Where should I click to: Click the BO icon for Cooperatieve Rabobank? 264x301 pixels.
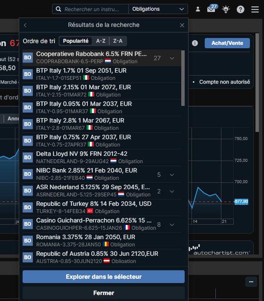pyautogui.click(x=28, y=58)
